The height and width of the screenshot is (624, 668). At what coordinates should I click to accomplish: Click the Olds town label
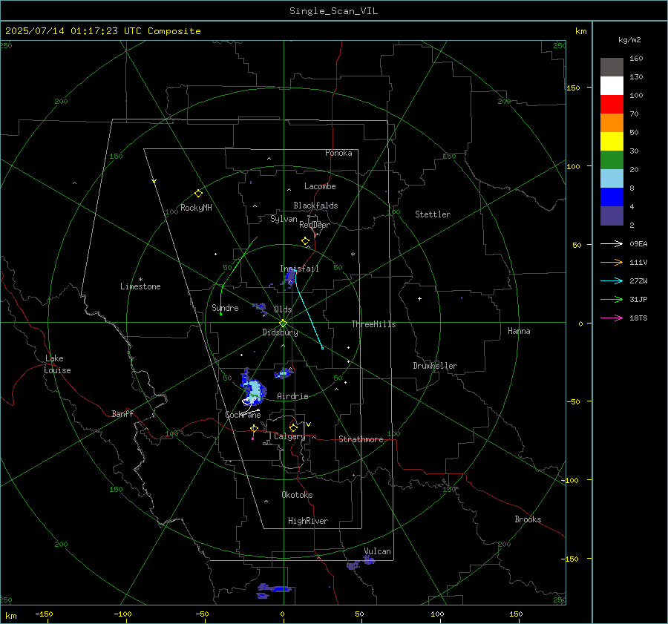click(283, 309)
